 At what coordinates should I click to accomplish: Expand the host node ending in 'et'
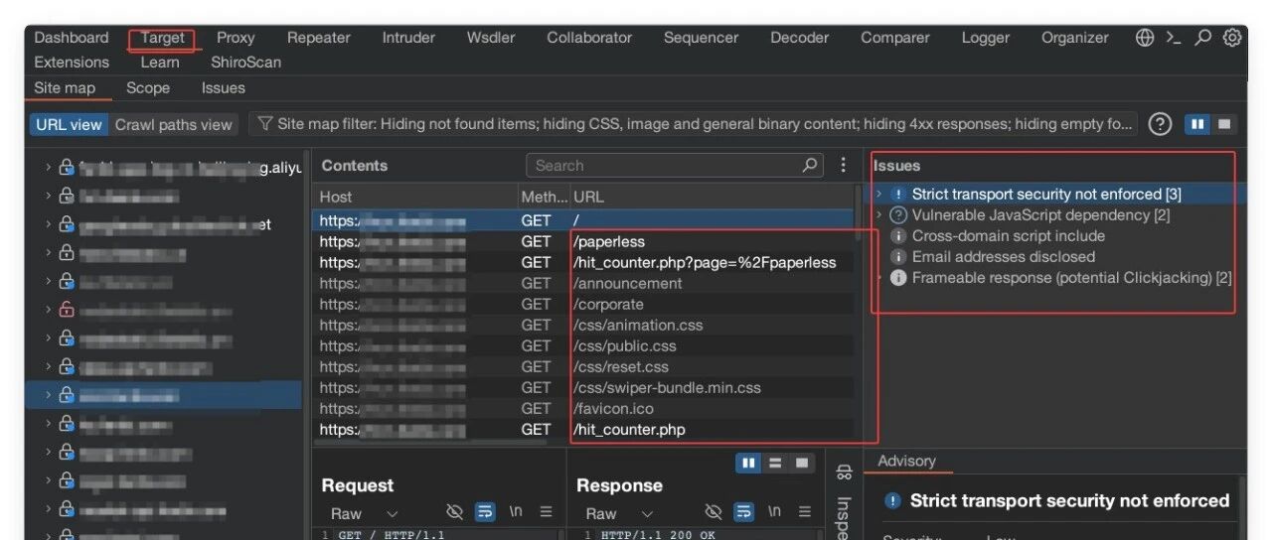48,224
